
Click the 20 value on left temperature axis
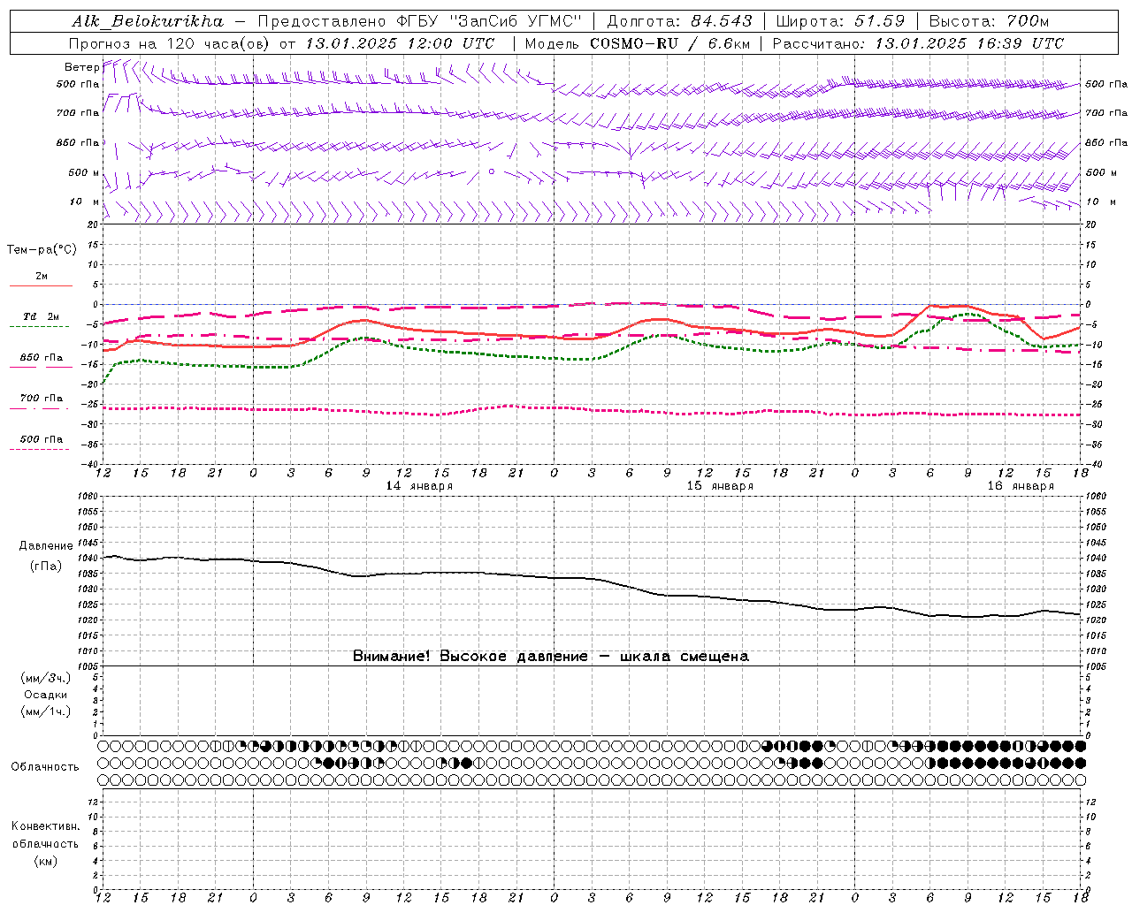tap(95, 224)
